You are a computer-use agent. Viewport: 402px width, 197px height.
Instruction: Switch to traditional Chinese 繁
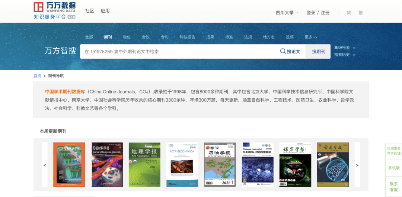coord(360,13)
